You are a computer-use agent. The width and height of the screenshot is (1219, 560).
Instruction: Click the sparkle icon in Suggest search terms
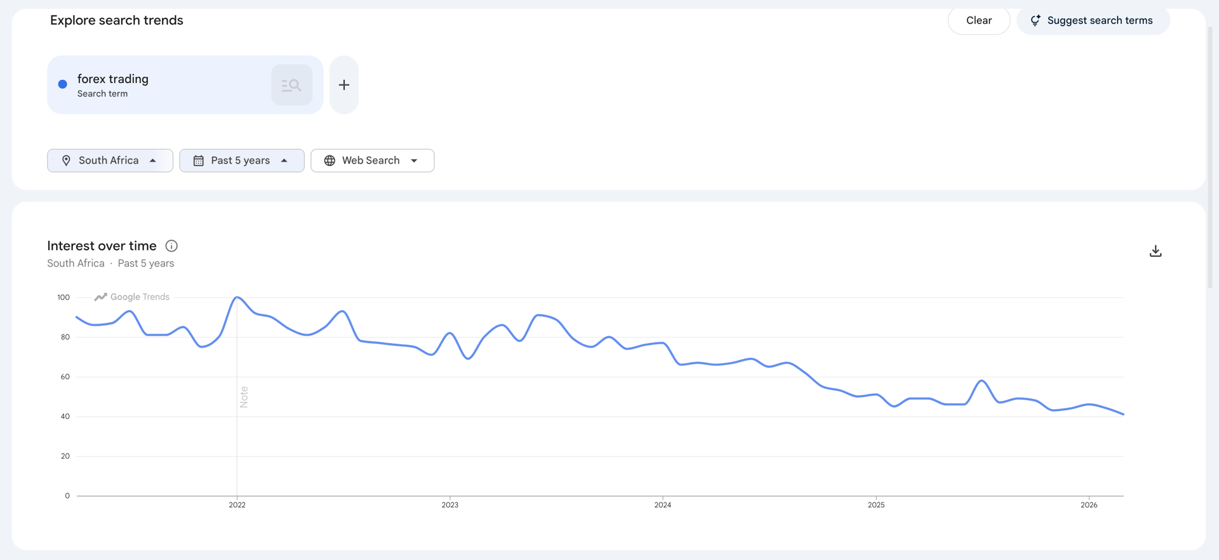tap(1036, 20)
